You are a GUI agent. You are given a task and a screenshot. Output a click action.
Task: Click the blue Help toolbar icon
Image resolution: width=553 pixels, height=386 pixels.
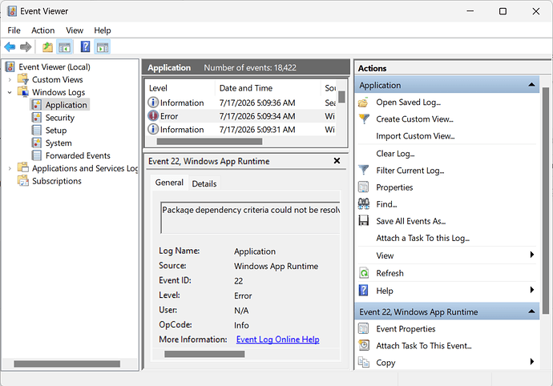pos(85,47)
